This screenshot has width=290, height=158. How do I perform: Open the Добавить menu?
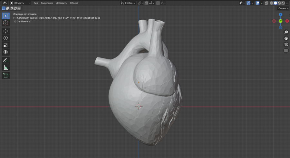coord(62,3)
